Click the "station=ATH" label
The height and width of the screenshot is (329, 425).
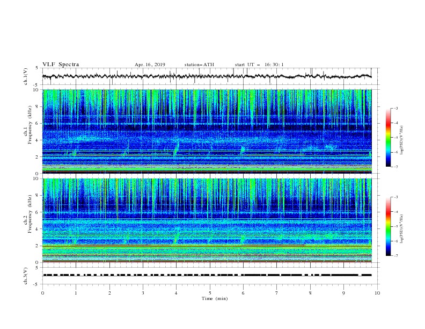click(199, 65)
